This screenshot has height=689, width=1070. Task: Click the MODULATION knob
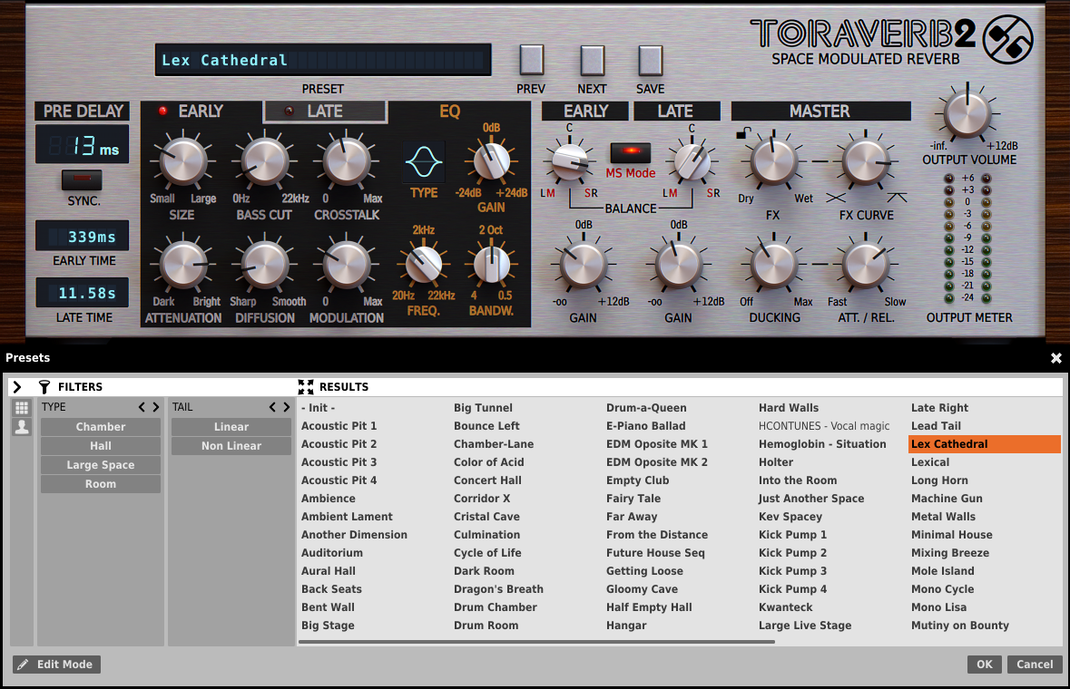pos(347,265)
